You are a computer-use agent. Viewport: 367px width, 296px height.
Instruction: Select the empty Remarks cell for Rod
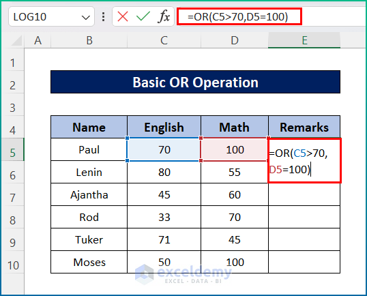click(304, 217)
